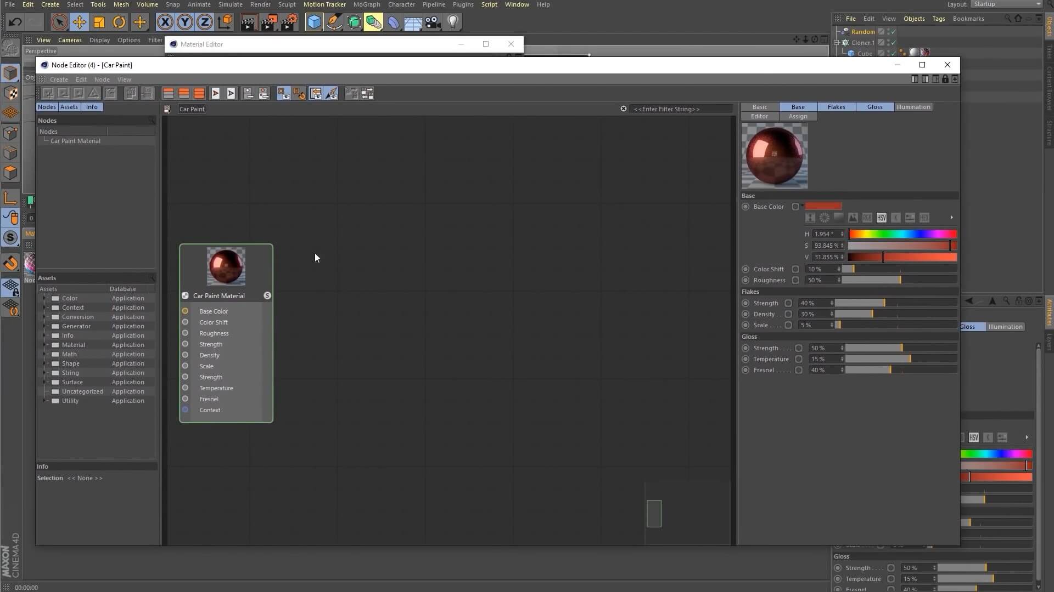1054x592 pixels.
Task: Toggle Base Color radio button in attributes
Action: [x=745, y=207]
